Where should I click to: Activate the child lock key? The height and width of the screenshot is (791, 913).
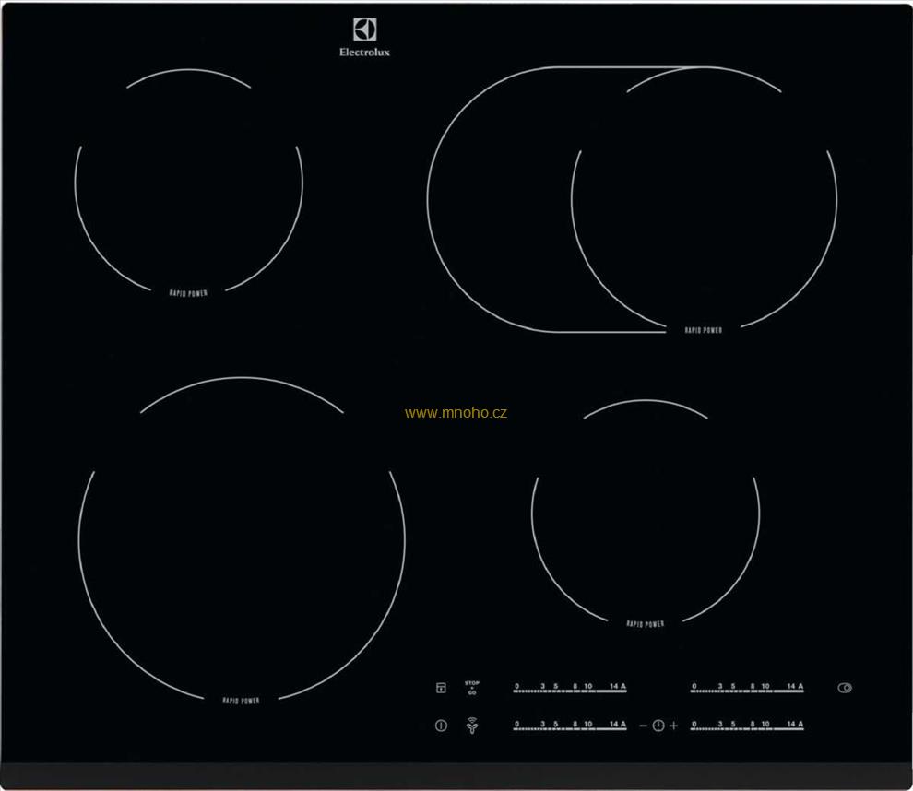tap(441, 688)
